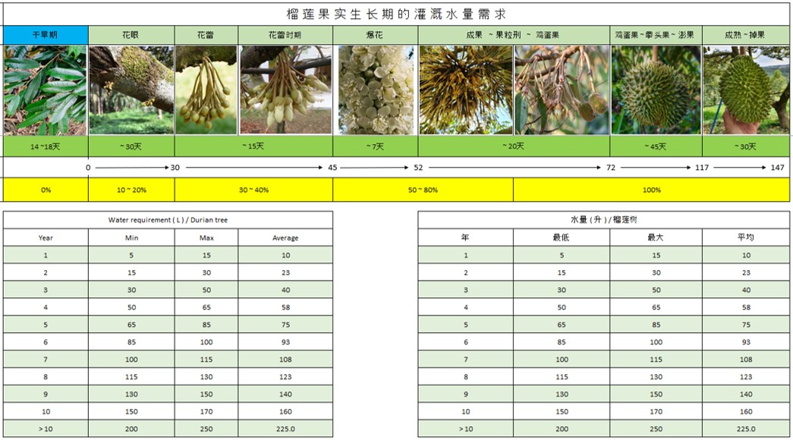793x440 pixels.
Task: Click the blue 干旱期 header cell
Action: (x=46, y=36)
